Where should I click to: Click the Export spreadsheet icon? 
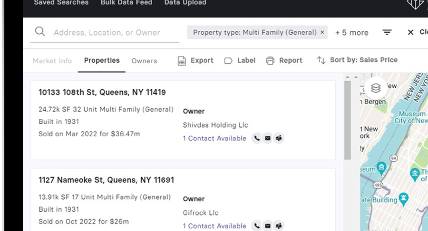pos(182,60)
